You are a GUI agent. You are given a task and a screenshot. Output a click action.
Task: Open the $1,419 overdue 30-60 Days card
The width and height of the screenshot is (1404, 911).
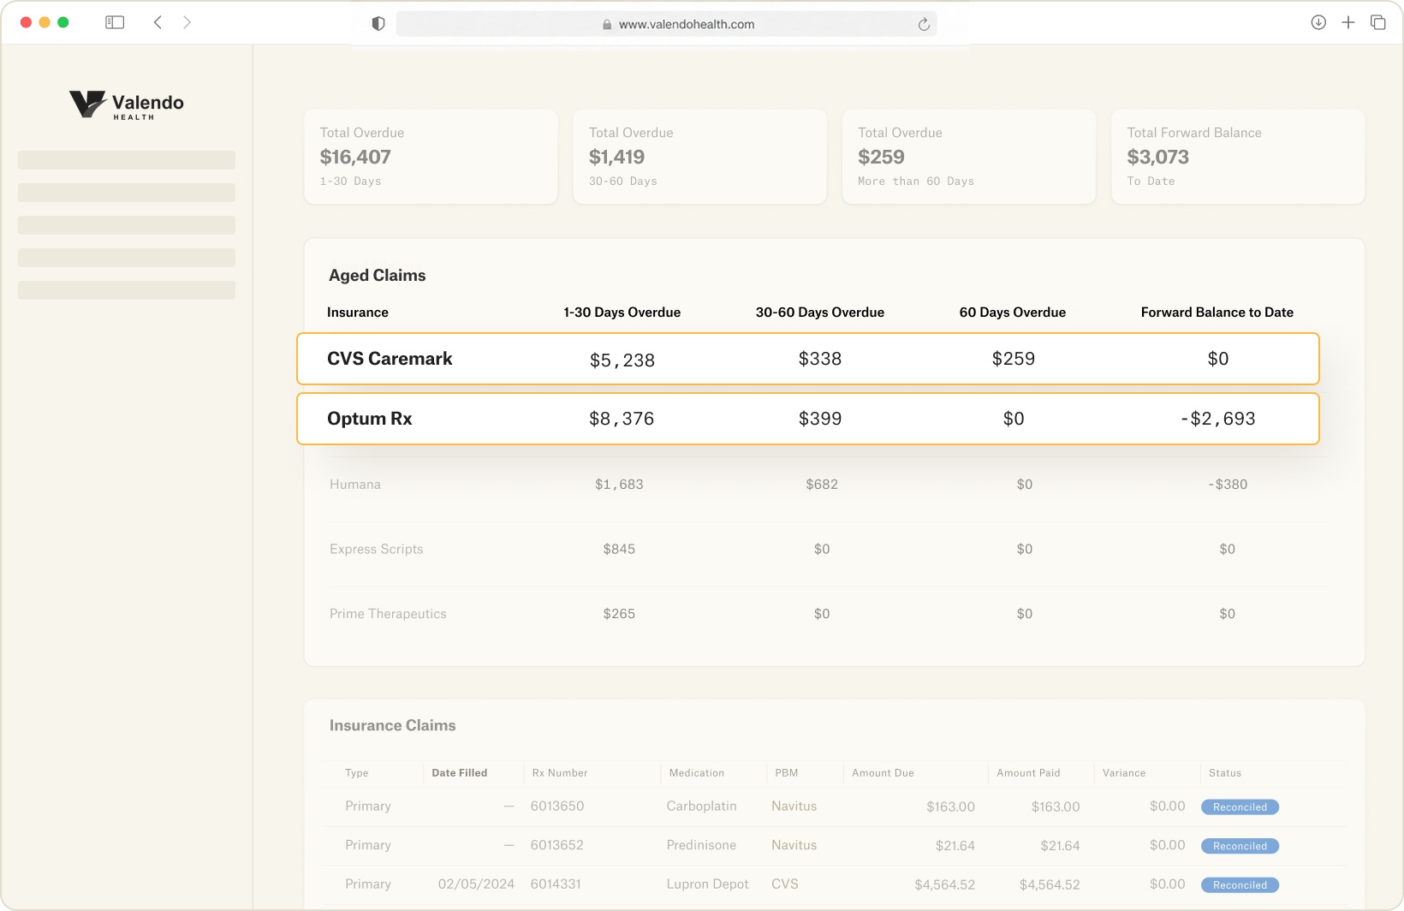(x=699, y=157)
